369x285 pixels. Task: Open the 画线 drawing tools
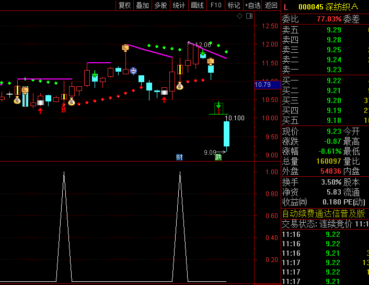197,5
